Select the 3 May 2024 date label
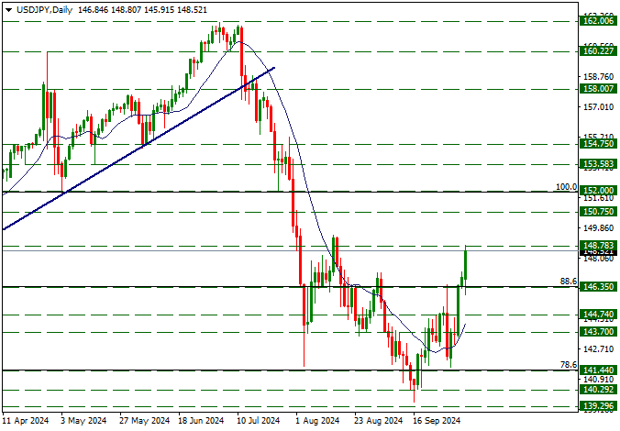This screenshot has width=620, height=431. [x=83, y=421]
